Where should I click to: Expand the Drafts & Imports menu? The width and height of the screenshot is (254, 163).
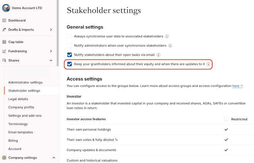(x=51, y=29)
